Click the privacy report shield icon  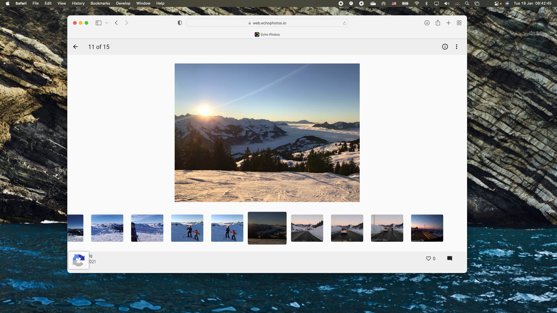pyautogui.click(x=180, y=23)
